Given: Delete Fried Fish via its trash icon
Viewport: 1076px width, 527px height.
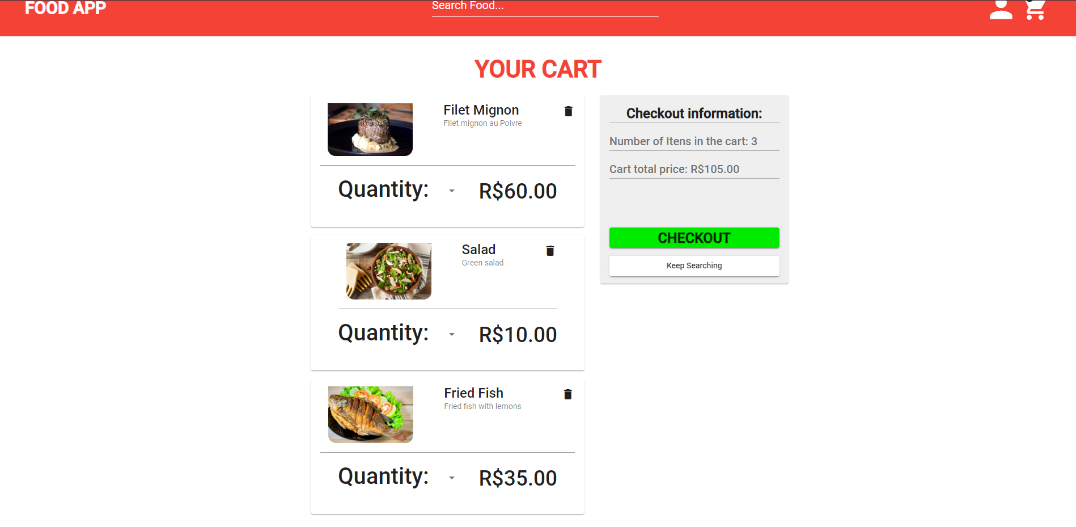Looking at the screenshot, I should 568,394.
